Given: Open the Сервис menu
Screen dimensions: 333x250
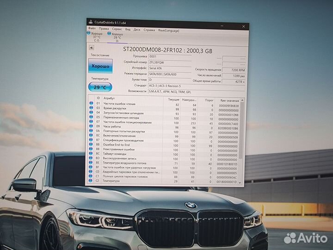Looking at the screenshot, I should 117,29.
